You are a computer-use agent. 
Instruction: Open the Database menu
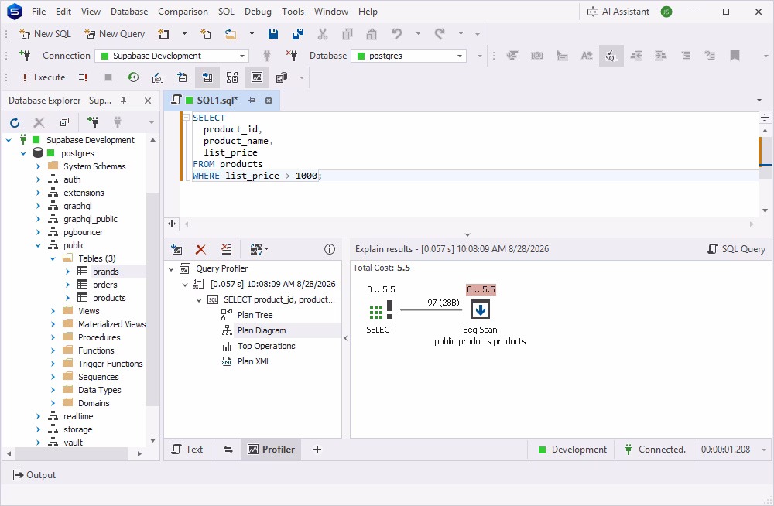[129, 12]
